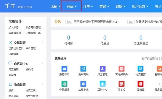Go to 已卖出的宝贝
This screenshot has width=162, height=99.
(x=16, y=48)
